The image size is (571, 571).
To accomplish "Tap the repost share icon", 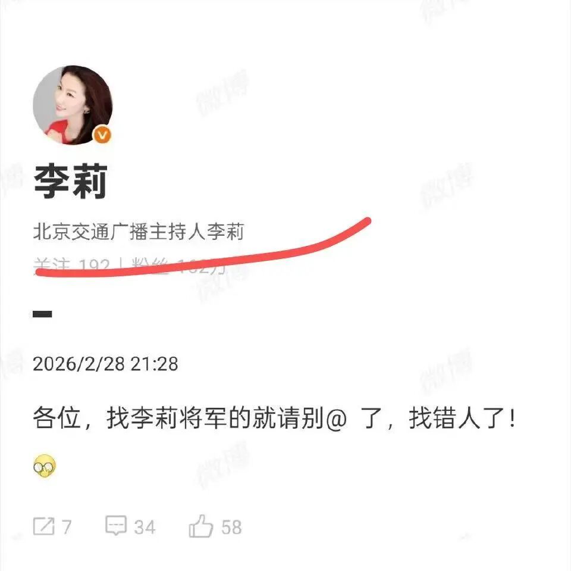I will 43,526.
